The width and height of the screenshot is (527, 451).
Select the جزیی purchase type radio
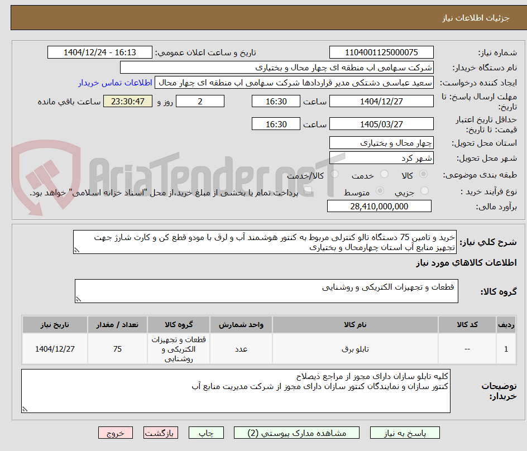(424, 191)
